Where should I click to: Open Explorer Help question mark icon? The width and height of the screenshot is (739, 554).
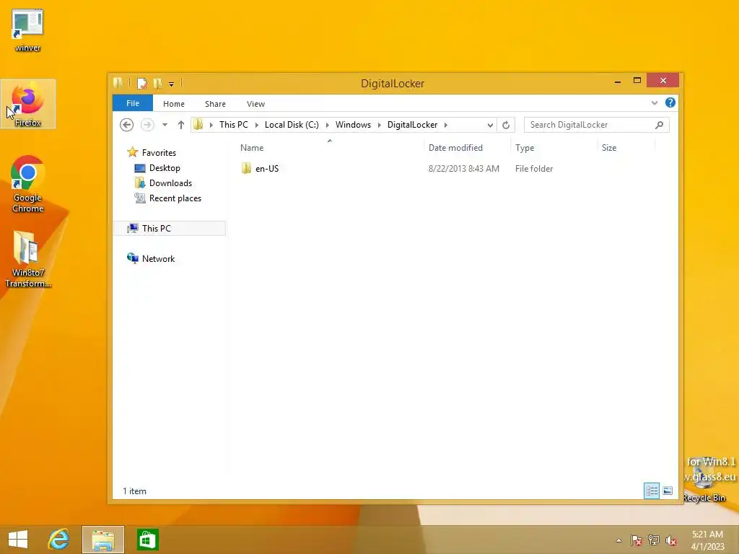click(x=670, y=102)
